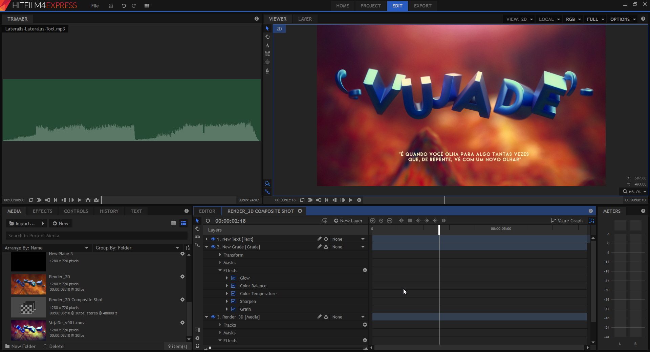Expand the Transform properties of New Grade

point(220,255)
